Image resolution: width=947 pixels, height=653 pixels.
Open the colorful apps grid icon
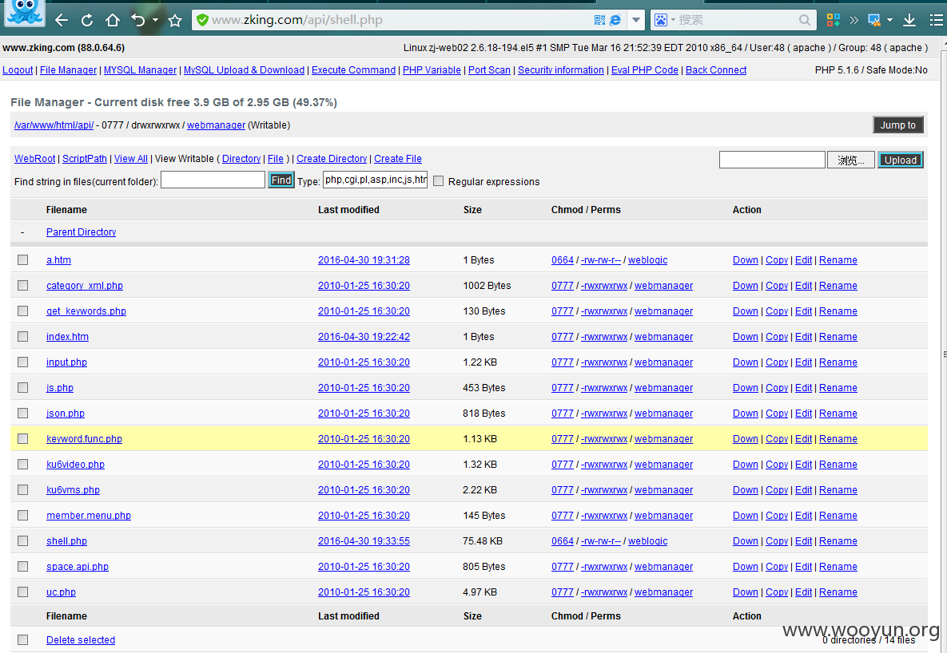pos(834,20)
